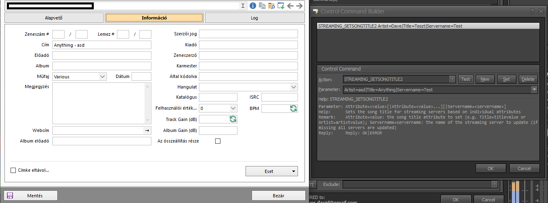The width and height of the screenshot is (548, 203).
Task: Click the Webcím go arrow
Action: coord(147,131)
